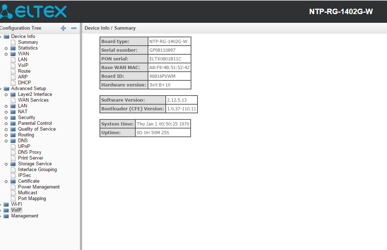Click the Management folder icon
Screen dimensions: 387x250
[6, 216]
